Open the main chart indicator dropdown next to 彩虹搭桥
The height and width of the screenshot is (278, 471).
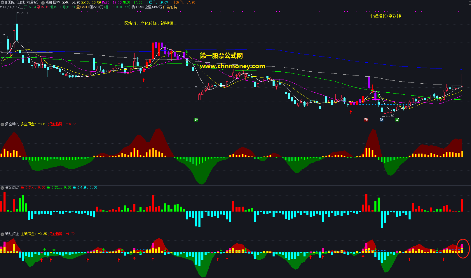point(43,3)
